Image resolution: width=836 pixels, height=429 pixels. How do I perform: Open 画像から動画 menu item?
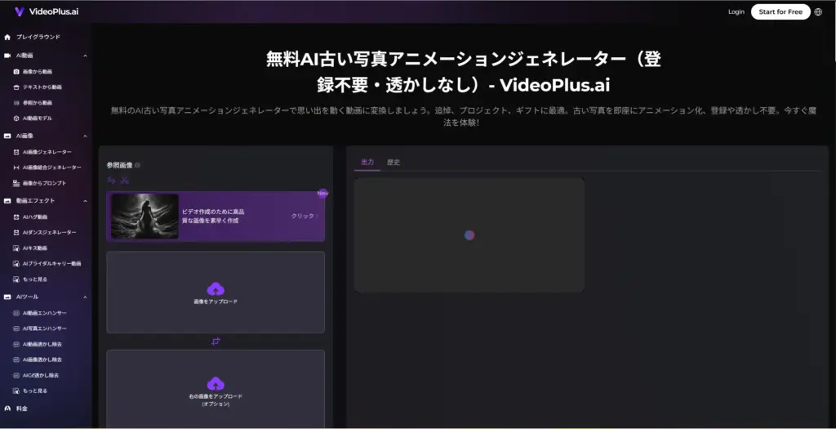click(x=38, y=72)
